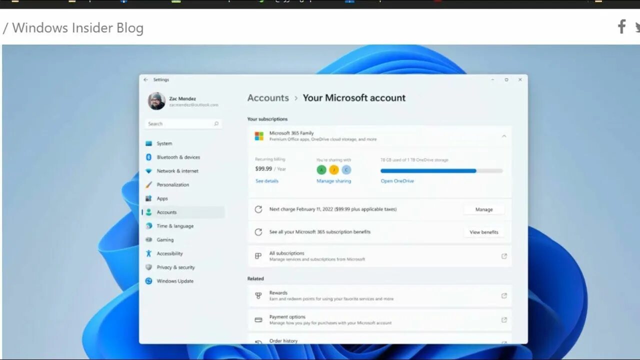Click All subscriptions external link icon
The width and height of the screenshot is (640, 360).
(504, 256)
